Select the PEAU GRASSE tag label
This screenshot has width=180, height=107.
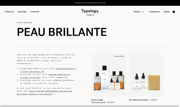119,56
